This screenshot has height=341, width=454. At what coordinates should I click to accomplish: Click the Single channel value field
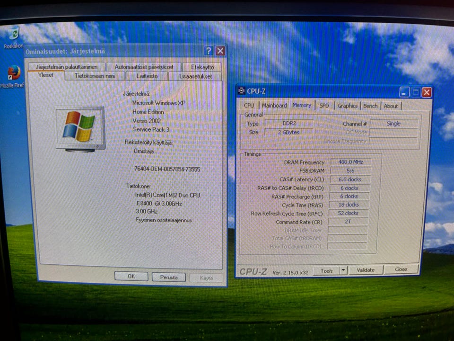(394, 124)
